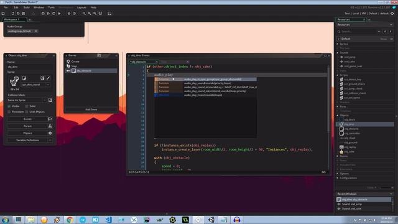Click the Zoom Out magnifier toolbar icon

click(x=84, y=14)
